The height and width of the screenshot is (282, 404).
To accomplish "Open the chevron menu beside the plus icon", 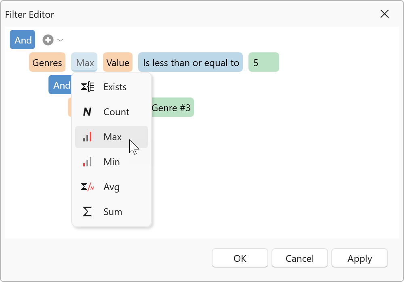I will [61, 39].
